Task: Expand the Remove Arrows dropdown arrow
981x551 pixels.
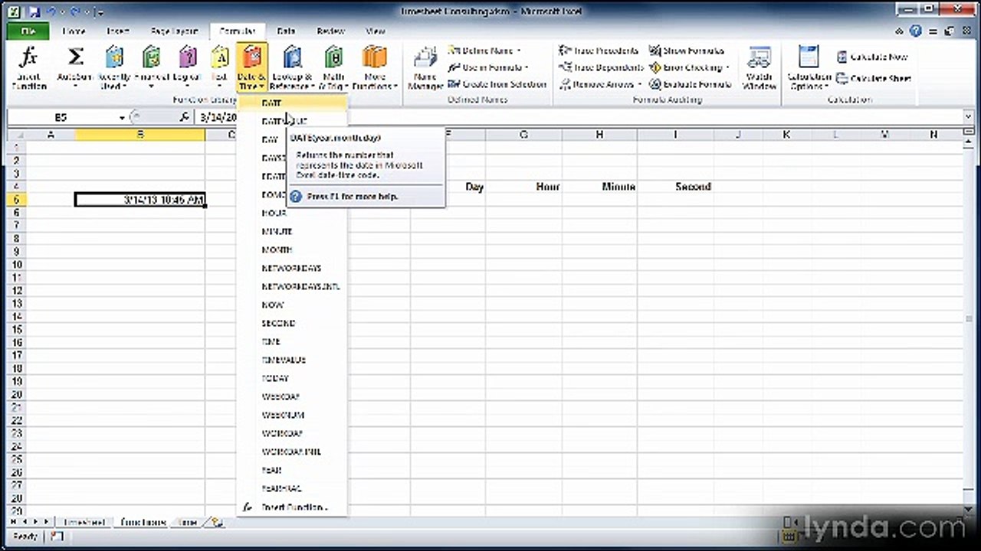Action: pyautogui.click(x=639, y=84)
